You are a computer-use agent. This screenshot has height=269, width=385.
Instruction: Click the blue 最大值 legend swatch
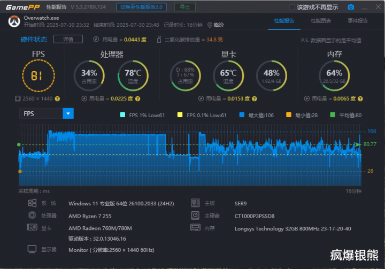click(x=242, y=115)
